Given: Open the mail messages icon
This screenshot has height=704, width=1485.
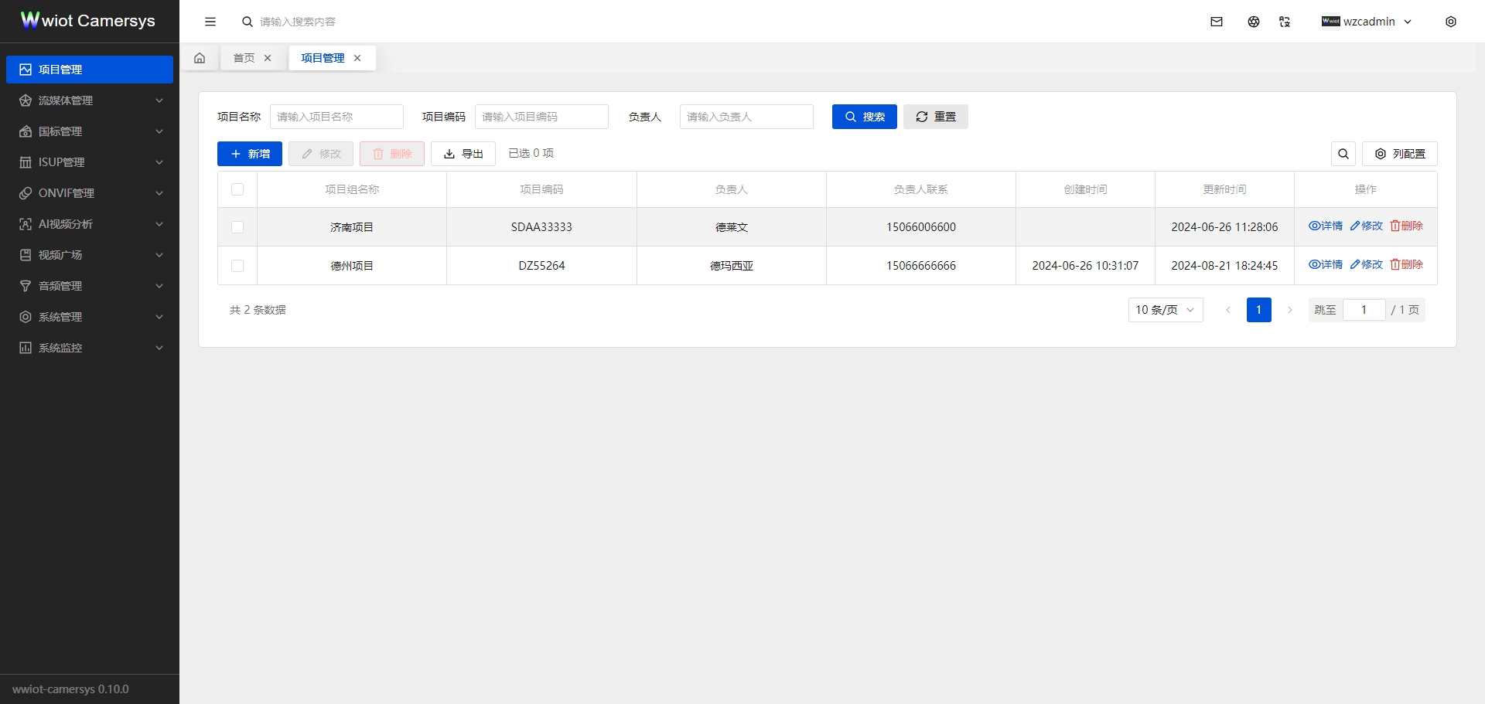Looking at the screenshot, I should (1216, 22).
